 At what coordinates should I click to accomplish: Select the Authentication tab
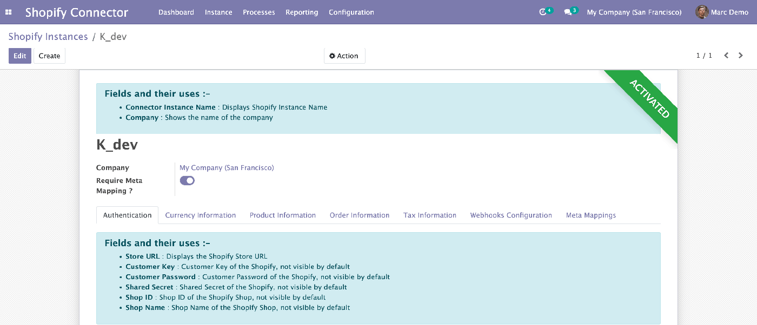point(127,215)
